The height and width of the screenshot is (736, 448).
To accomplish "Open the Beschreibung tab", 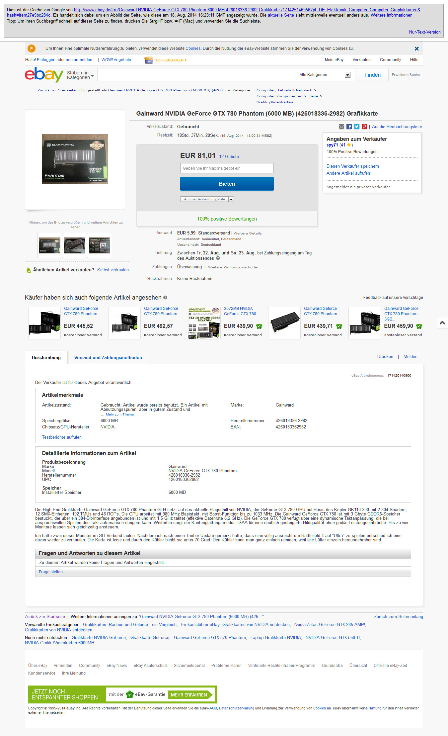I will 46,357.
